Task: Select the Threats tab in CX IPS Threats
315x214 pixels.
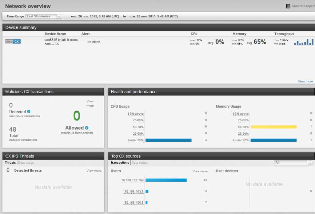Action: click(10, 163)
